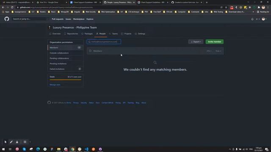
Task: Switch to the Packages tab
Action: click(87, 34)
